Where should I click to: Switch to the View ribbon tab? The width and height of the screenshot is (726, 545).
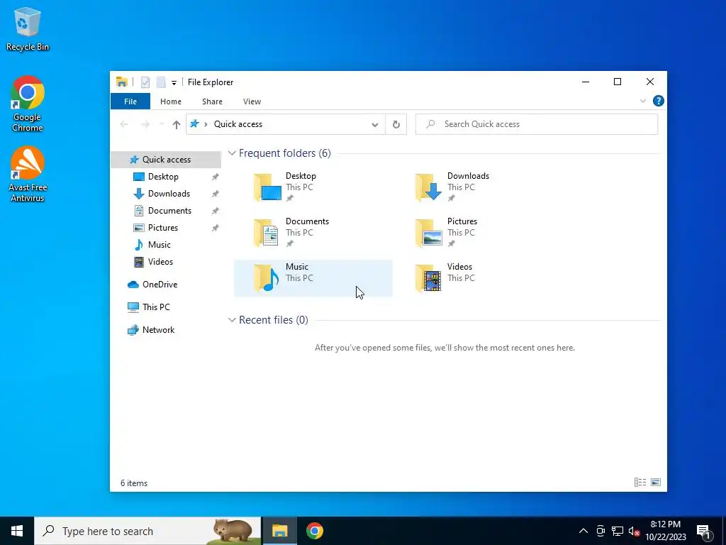[252, 101]
